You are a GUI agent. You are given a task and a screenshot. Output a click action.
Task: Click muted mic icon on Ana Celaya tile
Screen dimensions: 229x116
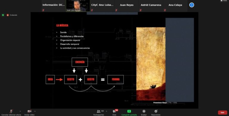pos(165,10)
